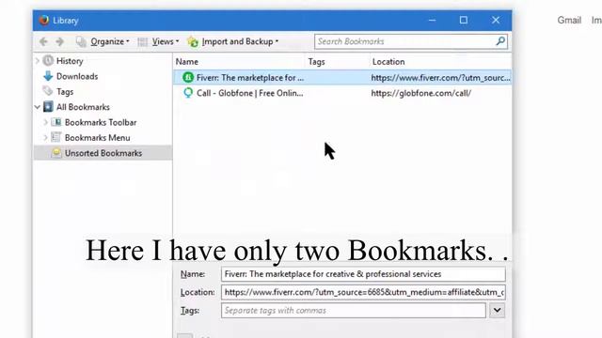Maximize the Library window
Image resolution: width=602 pixels, height=338 pixels.
tap(464, 20)
